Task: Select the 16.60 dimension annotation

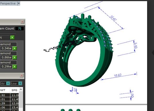Action: pyautogui.click(x=118, y=75)
